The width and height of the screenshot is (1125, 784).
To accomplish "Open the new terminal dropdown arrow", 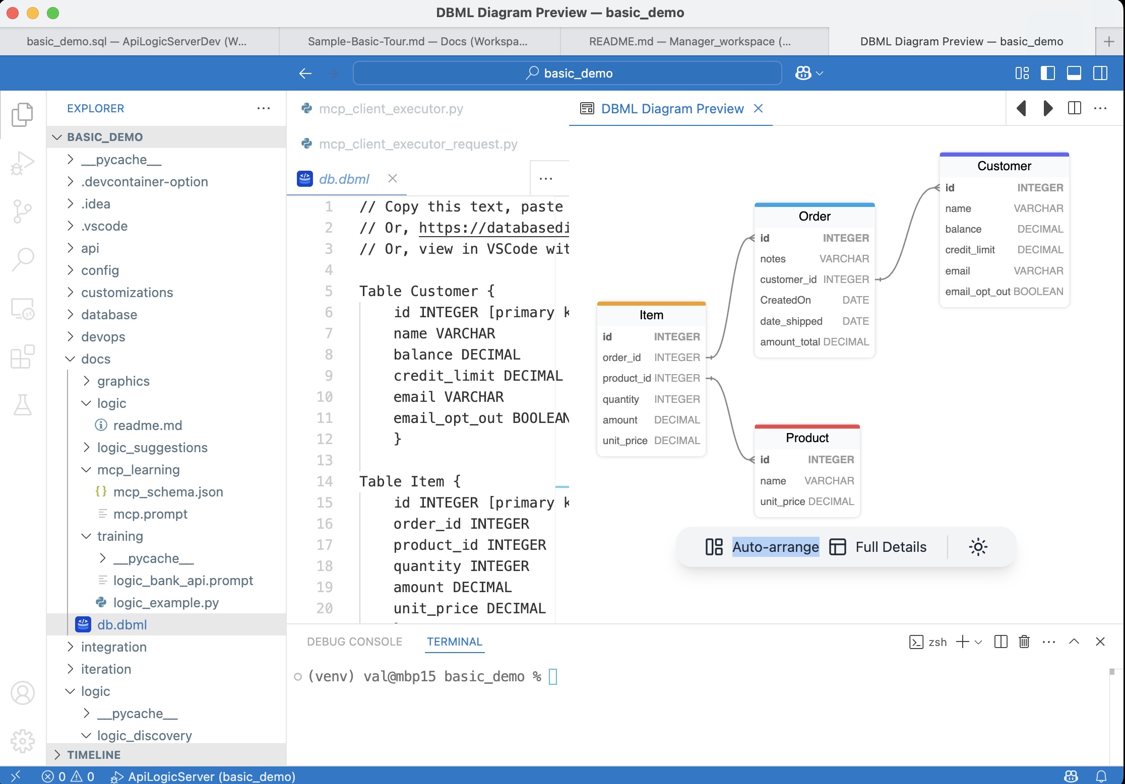I will pos(978,642).
